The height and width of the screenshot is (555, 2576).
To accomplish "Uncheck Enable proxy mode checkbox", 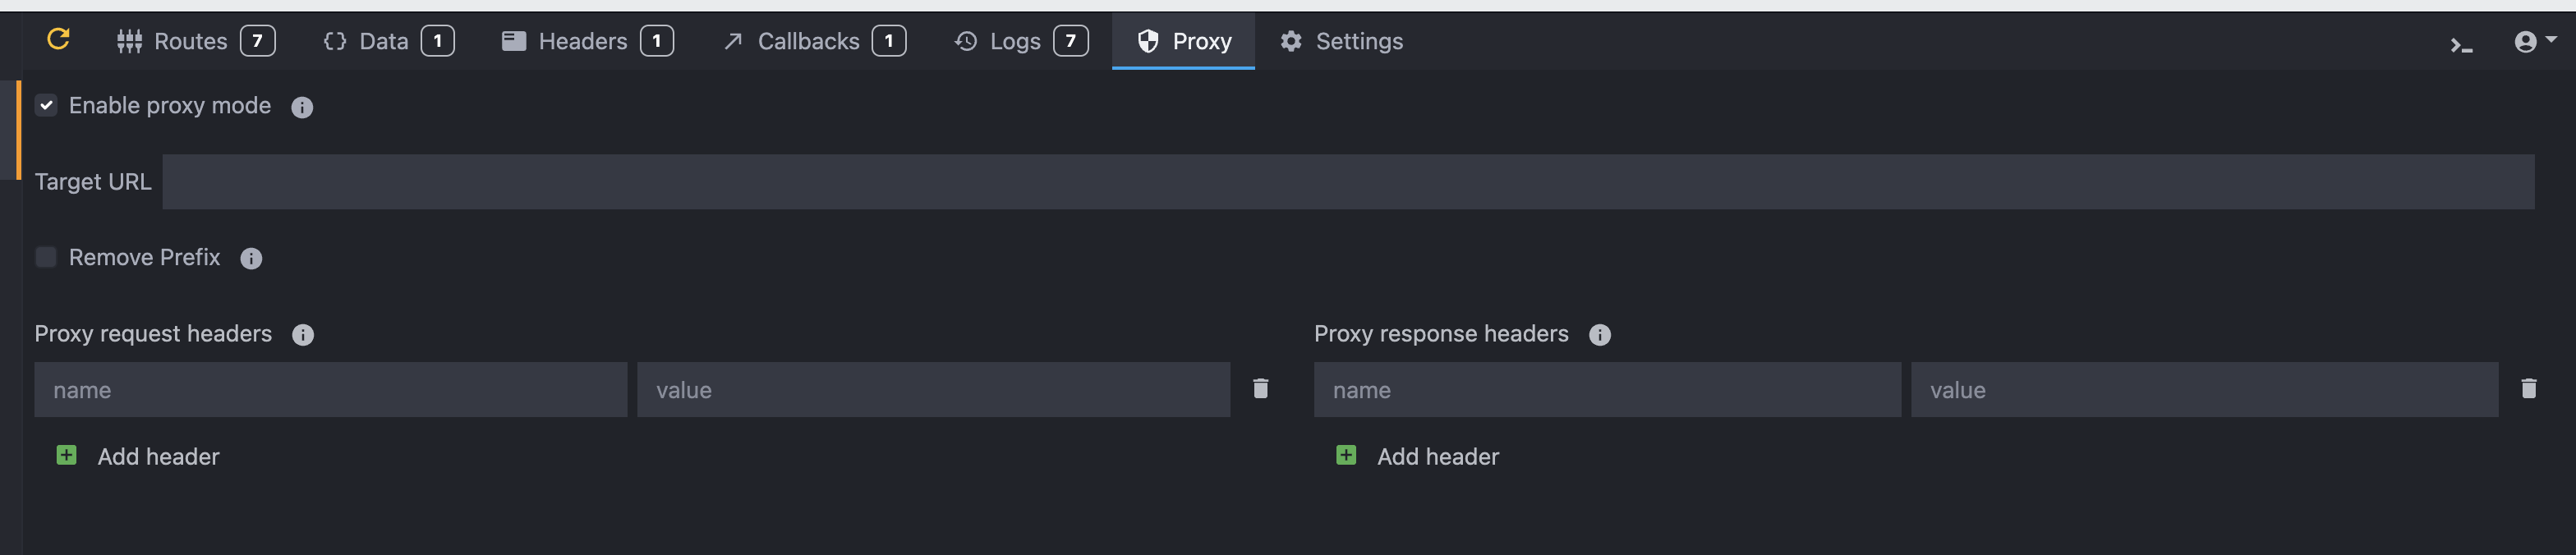I will [46, 105].
